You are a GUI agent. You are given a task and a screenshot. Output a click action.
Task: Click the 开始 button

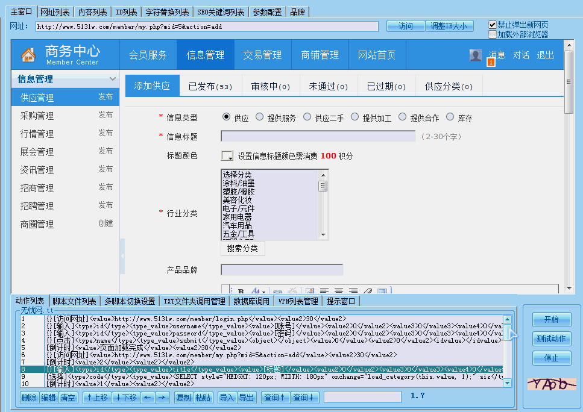552,319
